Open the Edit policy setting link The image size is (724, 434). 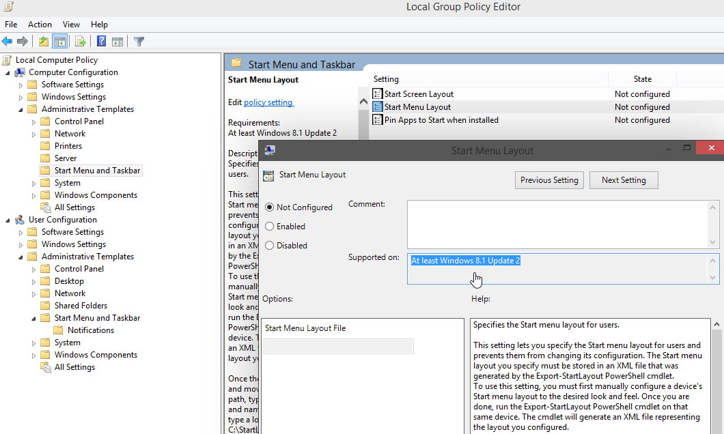pyautogui.click(x=268, y=102)
